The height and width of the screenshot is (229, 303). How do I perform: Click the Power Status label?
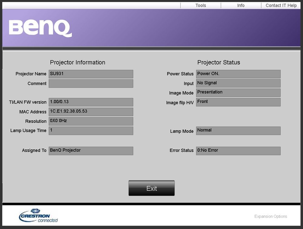point(180,74)
